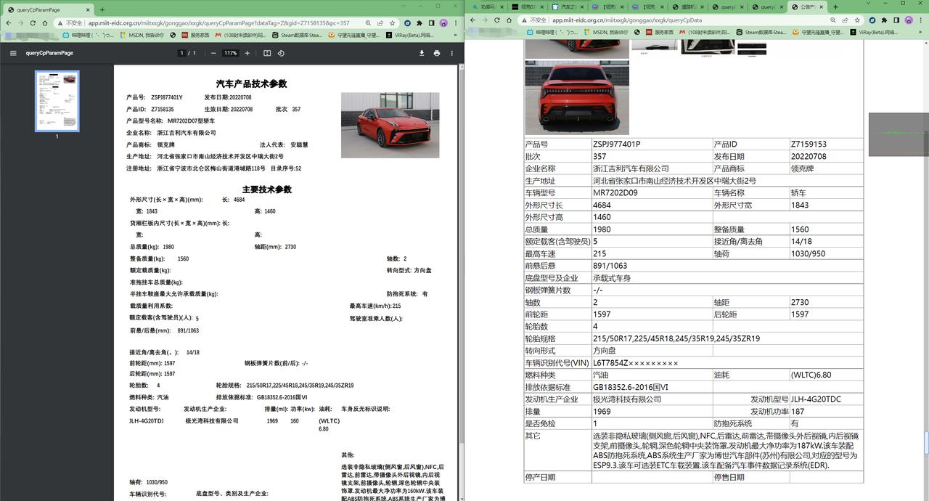Image resolution: width=929 pixels, height=501 pixels.
Task: Zoom in the PDF with plus button
Action: [x=247, y=53]
